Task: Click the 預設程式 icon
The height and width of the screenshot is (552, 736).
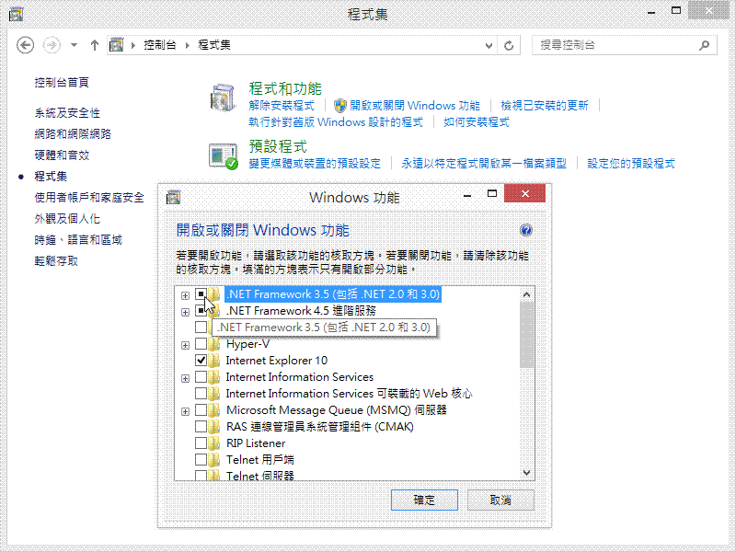Action: [x=223, y=156]
